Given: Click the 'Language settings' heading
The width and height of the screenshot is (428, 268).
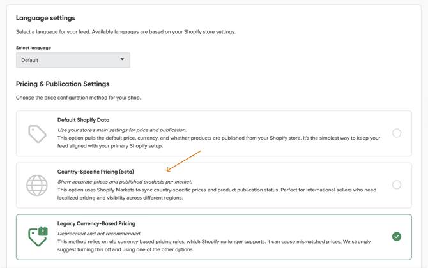Looking at the screenshot, I should 45,18.
